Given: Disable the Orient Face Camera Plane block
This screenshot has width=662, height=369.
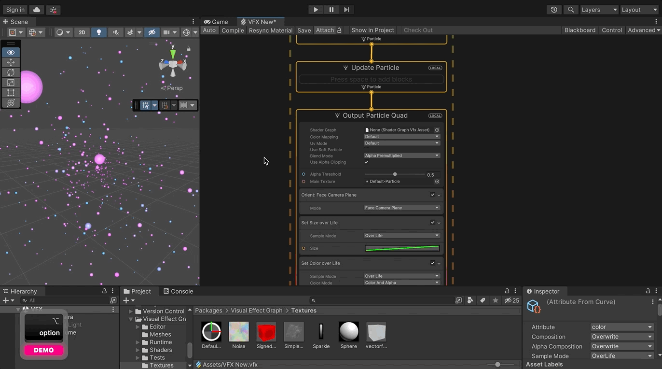Looking at the screenshot, I should (x=432, y=195).
